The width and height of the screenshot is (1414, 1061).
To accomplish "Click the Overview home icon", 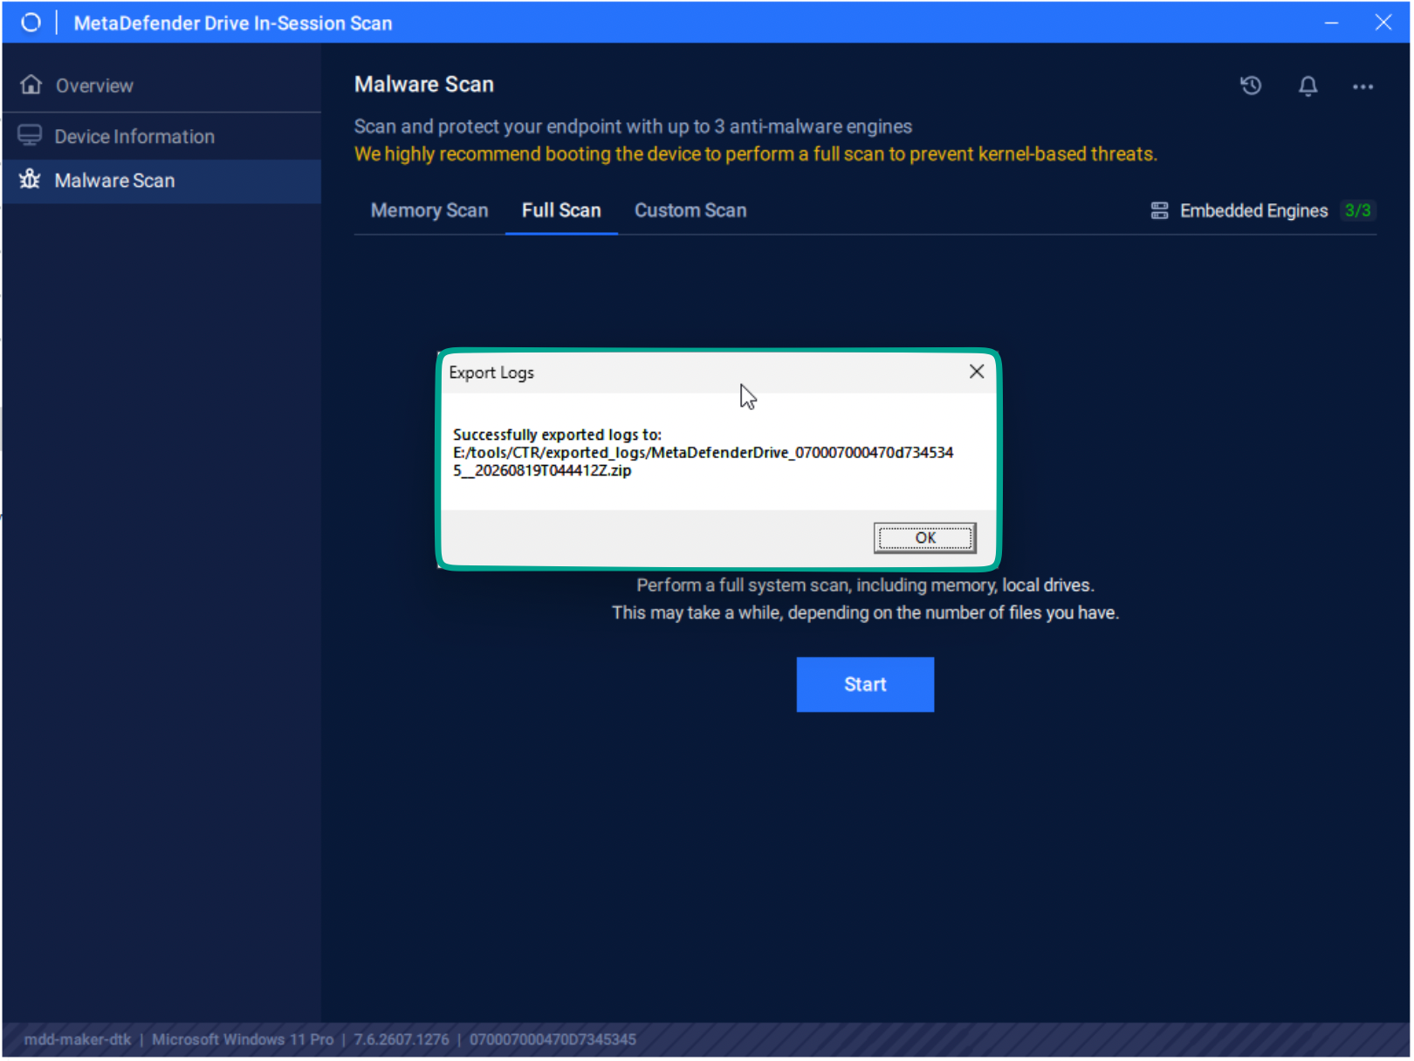I will [31, 85].
